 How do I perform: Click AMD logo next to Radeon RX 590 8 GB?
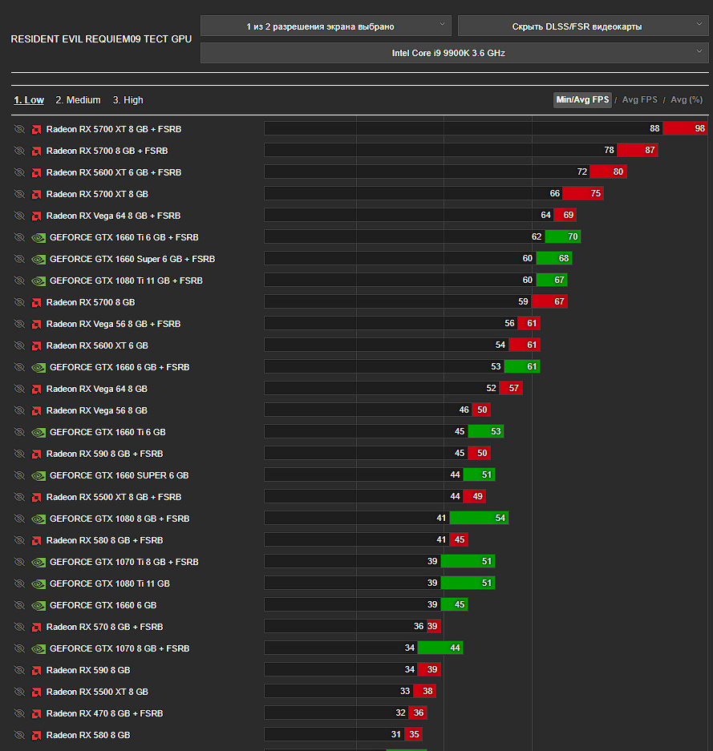36,671
